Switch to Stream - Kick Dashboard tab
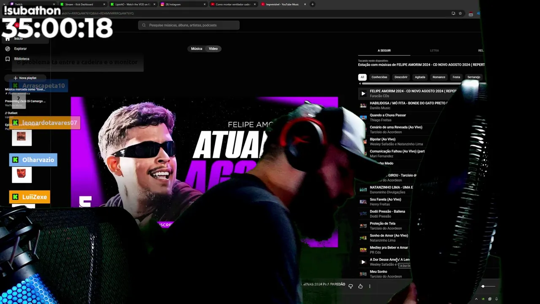The width and height of the screenshot is (540, 304). [83, 4]
